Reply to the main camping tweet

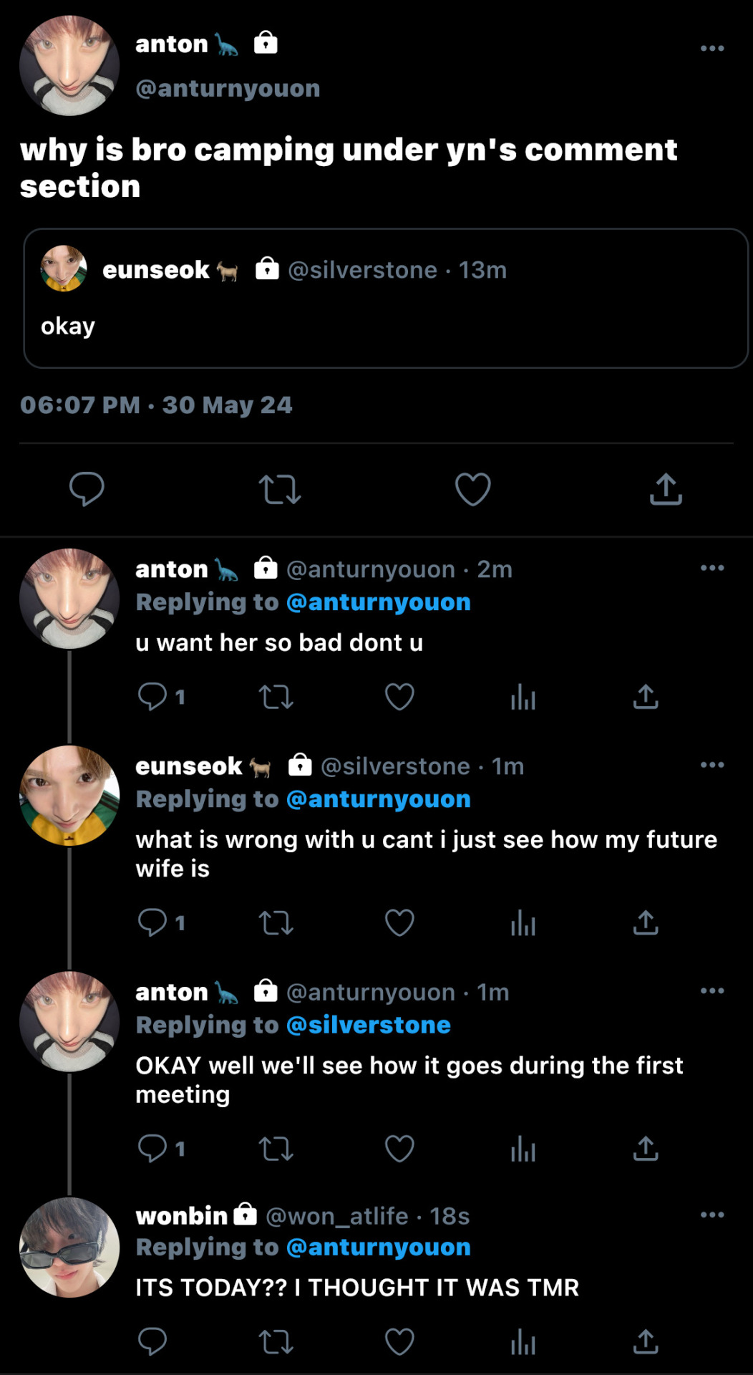(87, 490)
